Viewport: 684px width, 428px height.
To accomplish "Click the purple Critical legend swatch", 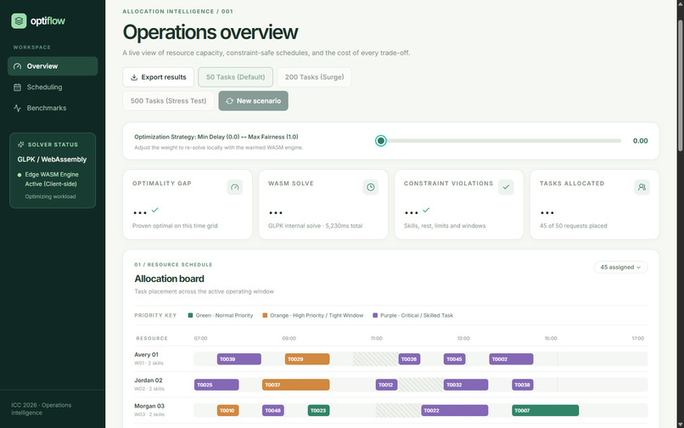I will (375, 315).
